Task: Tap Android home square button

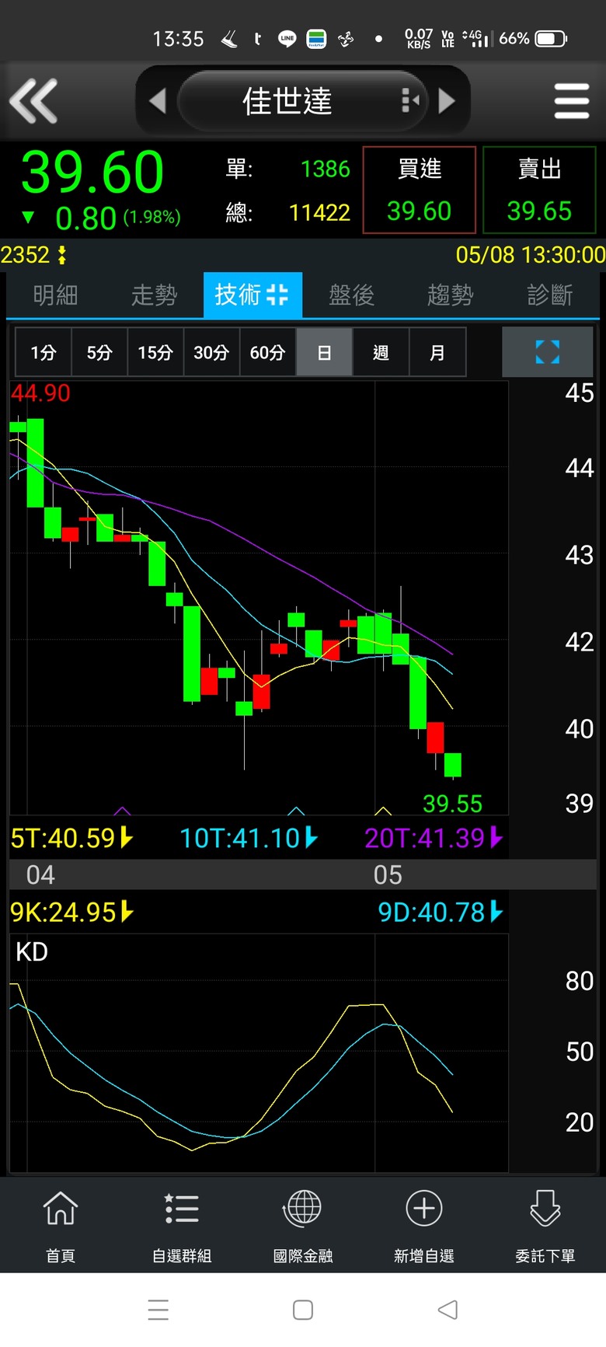Action: pyautogui.click(x=303, y=1310)
